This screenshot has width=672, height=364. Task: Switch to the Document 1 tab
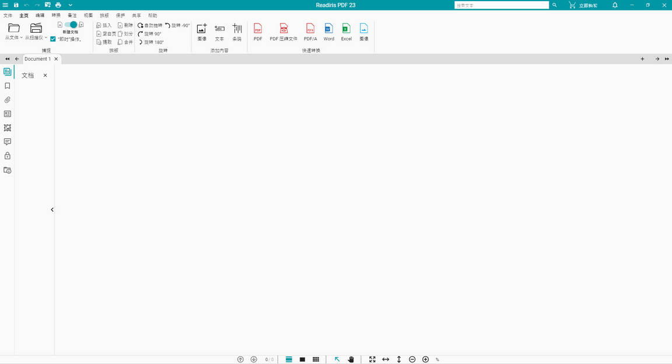37,59
